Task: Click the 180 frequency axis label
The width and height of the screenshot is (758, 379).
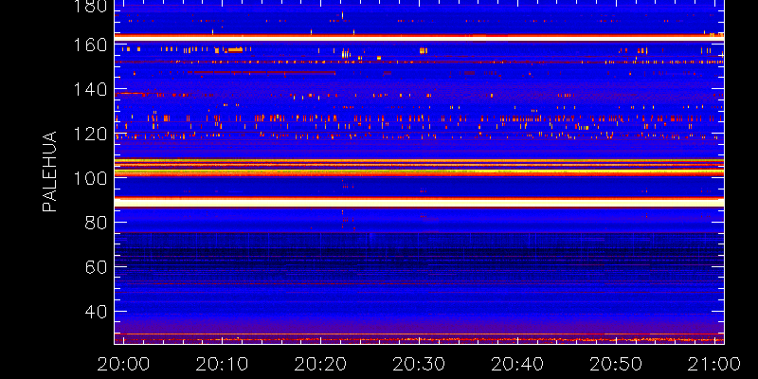Action: [90, 7]
